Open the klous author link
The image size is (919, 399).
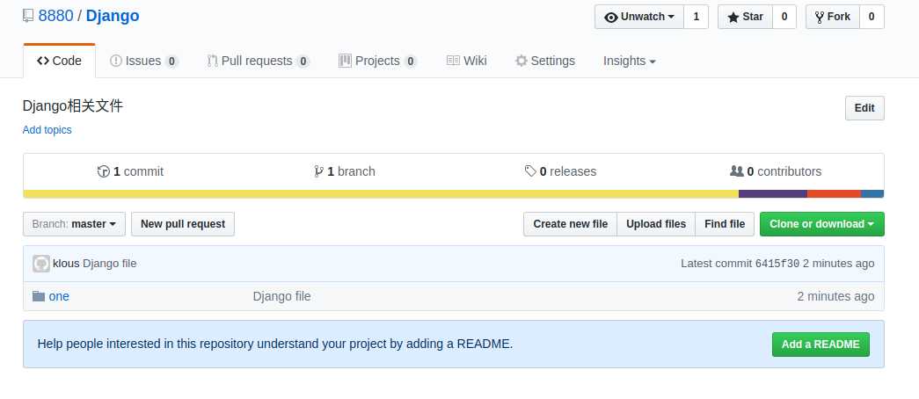point(66,264)
